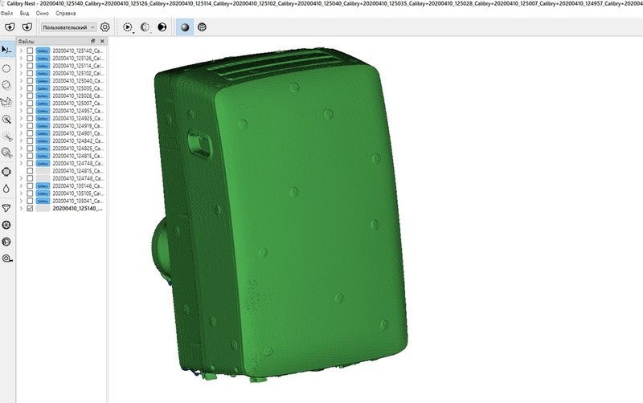
Task: Click the tape measure tool icon
Action: tap(7, 258)
